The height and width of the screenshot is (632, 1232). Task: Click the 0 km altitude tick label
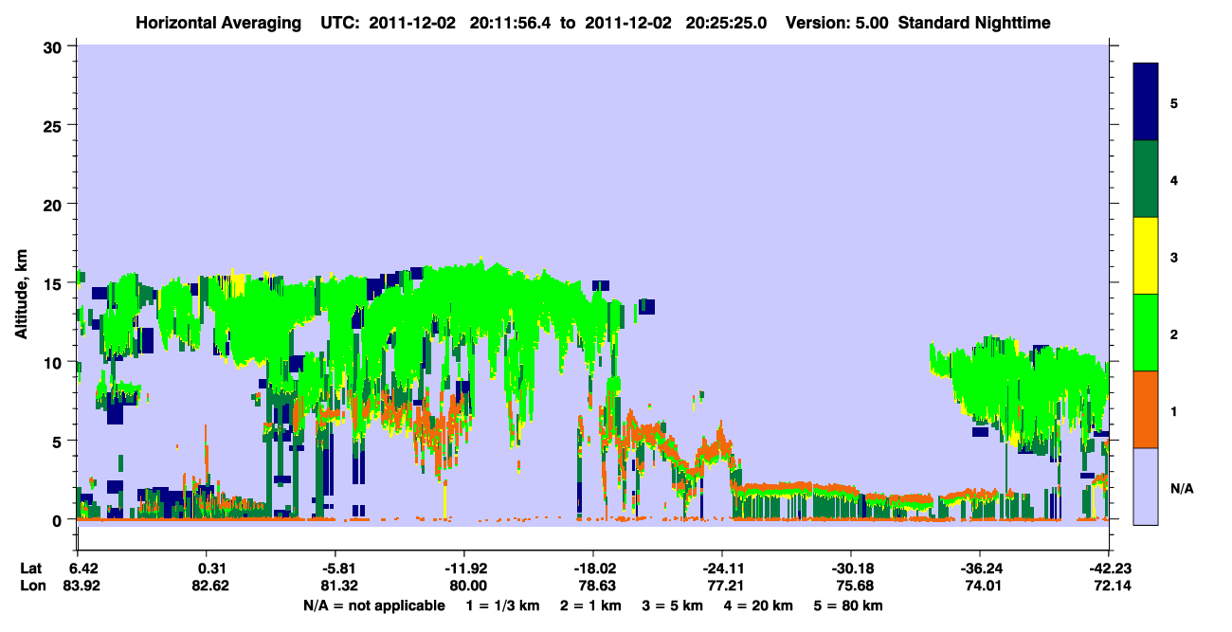(x=60, y=520)
